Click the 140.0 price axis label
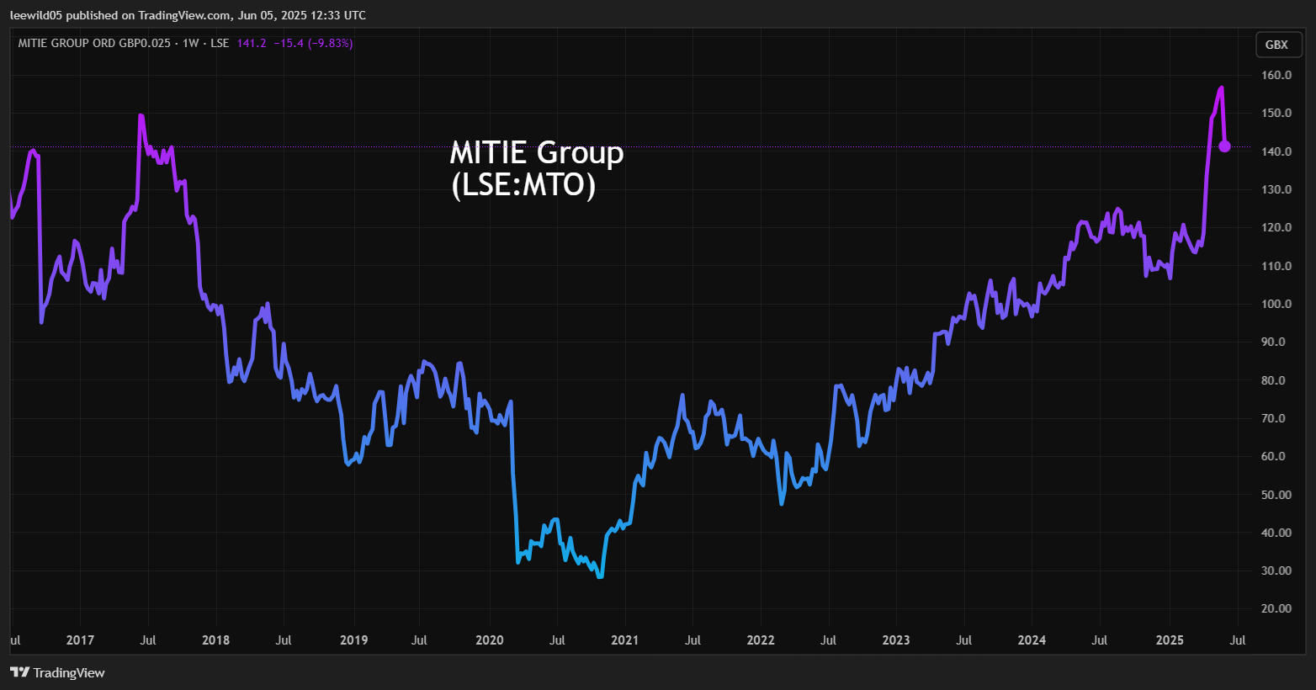The height and width of the screenshot is (690, 1316). click(x=1276, y=151)
